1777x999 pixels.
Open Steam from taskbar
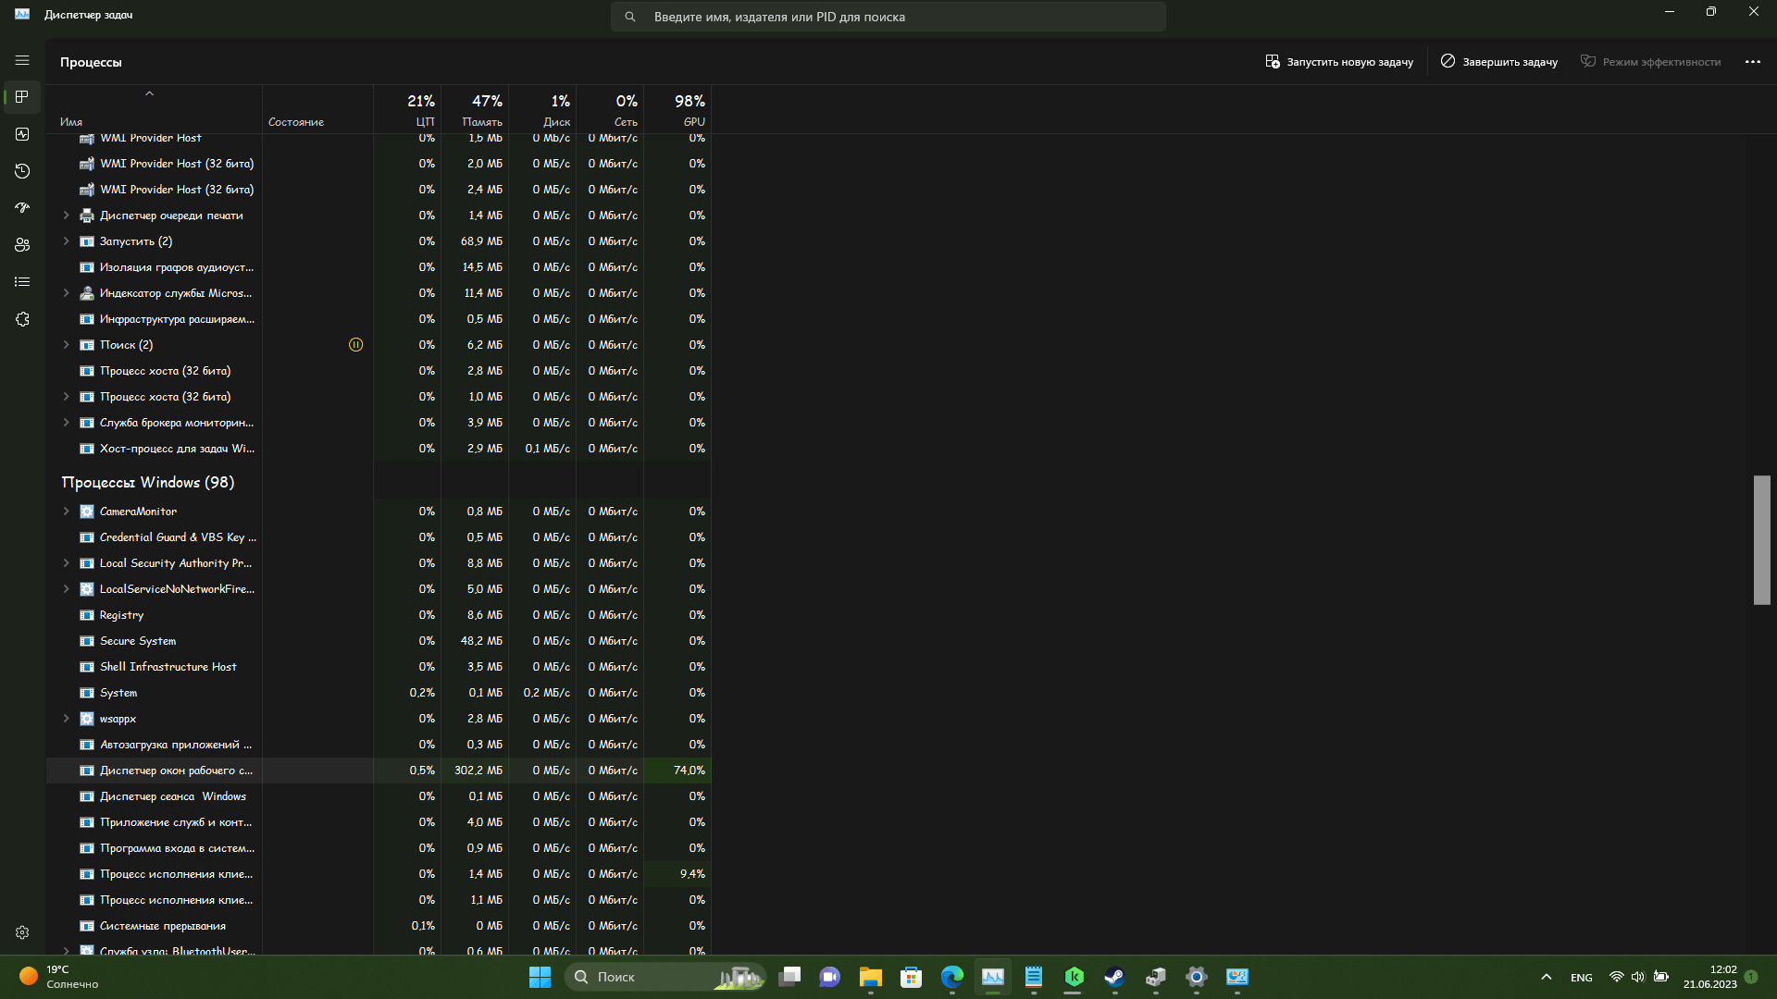tap(1115, 977)
